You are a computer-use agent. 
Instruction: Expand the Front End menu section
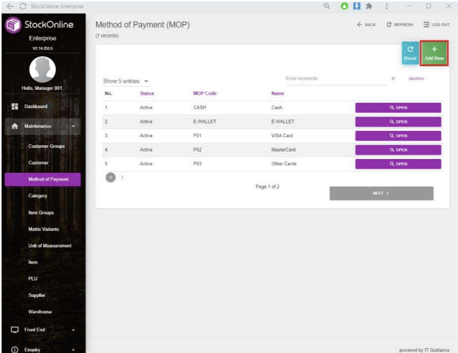tap(45, 330)
